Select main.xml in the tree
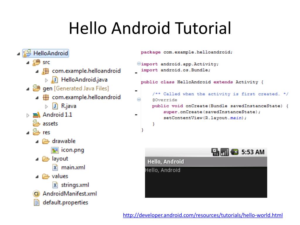The image size is (300, 225). (x=73, y=168)
